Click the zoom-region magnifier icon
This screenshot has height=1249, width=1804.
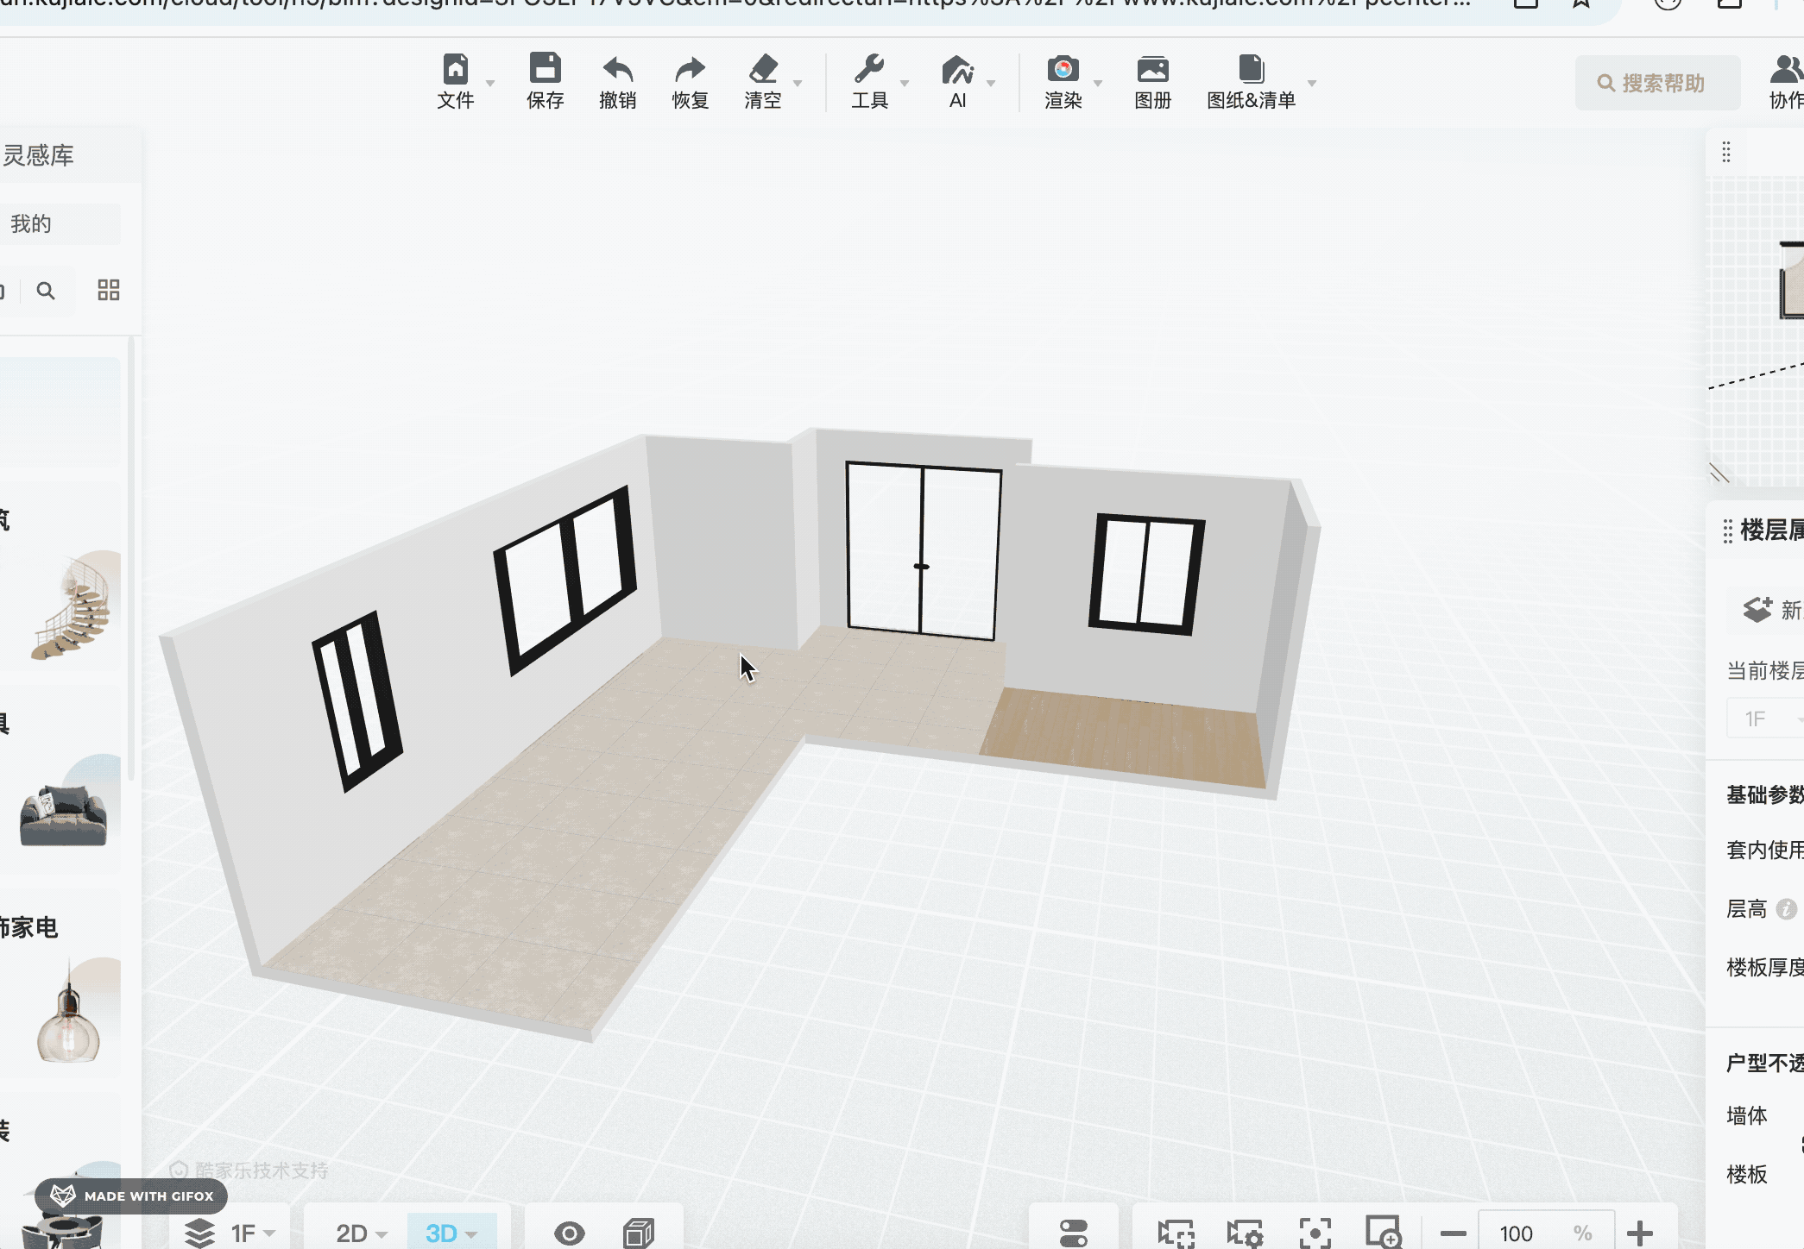tap(1383, 1233)
